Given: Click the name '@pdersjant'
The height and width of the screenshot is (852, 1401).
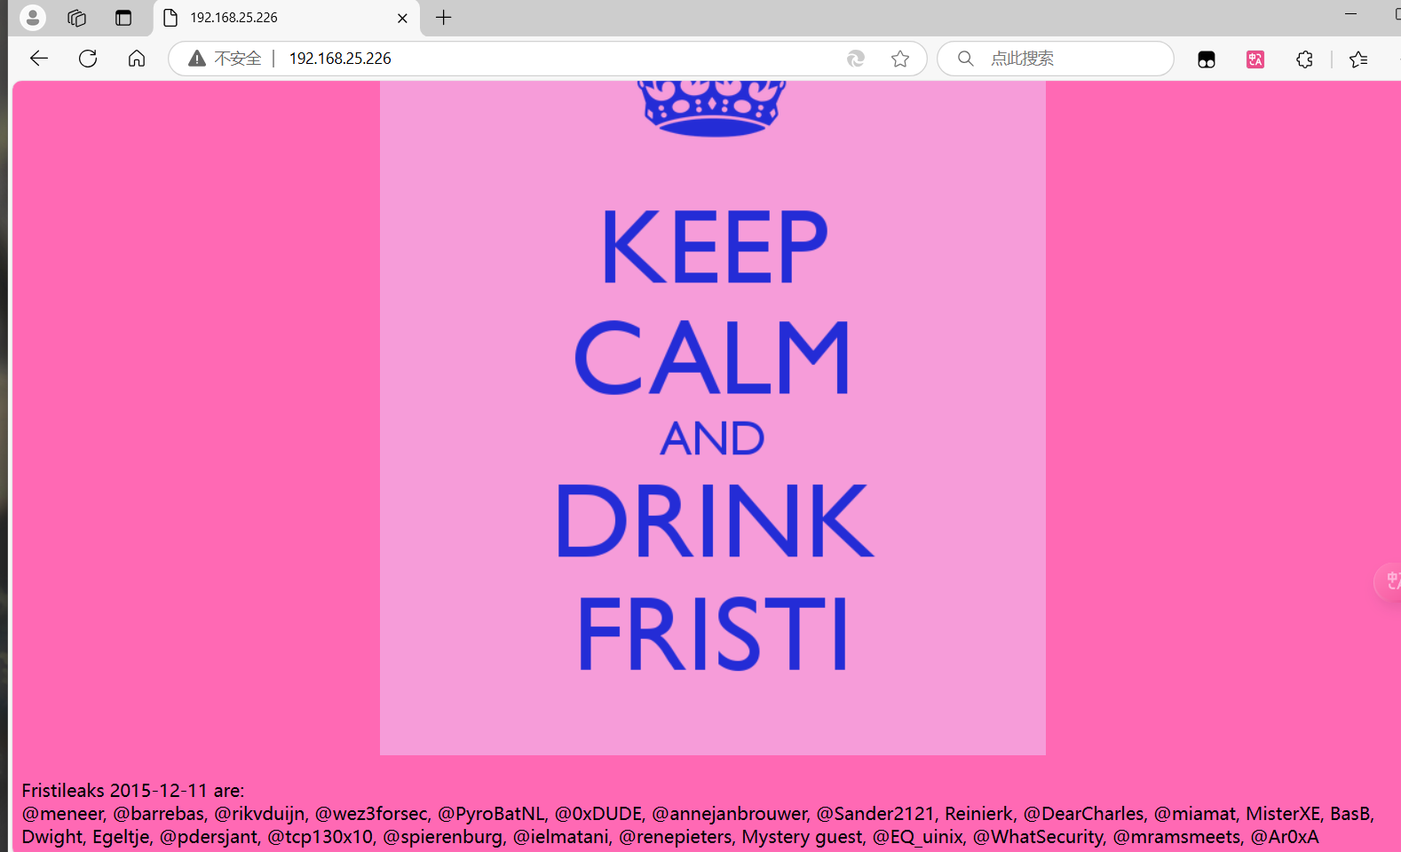Looking at the screenshot, I should click(x=209, y=837).
